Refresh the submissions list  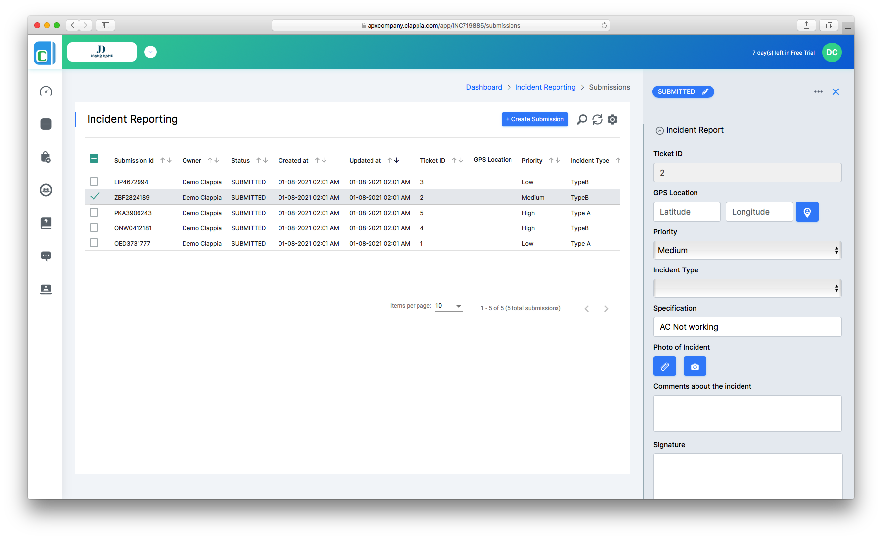coord(597,119)
